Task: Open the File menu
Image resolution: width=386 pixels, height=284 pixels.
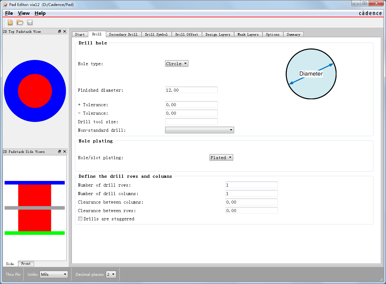Action: (x=9, y=13)
